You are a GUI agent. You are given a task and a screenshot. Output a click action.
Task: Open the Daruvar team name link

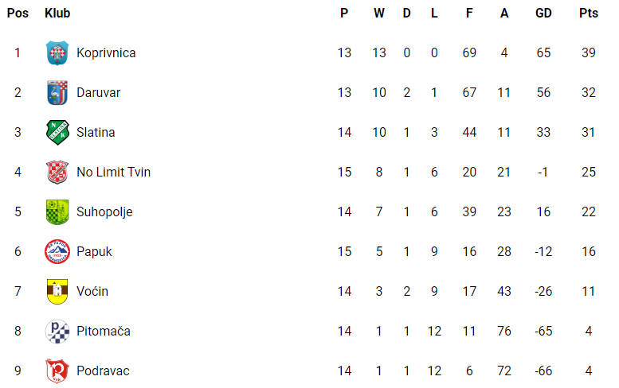(x=98, y=92)
